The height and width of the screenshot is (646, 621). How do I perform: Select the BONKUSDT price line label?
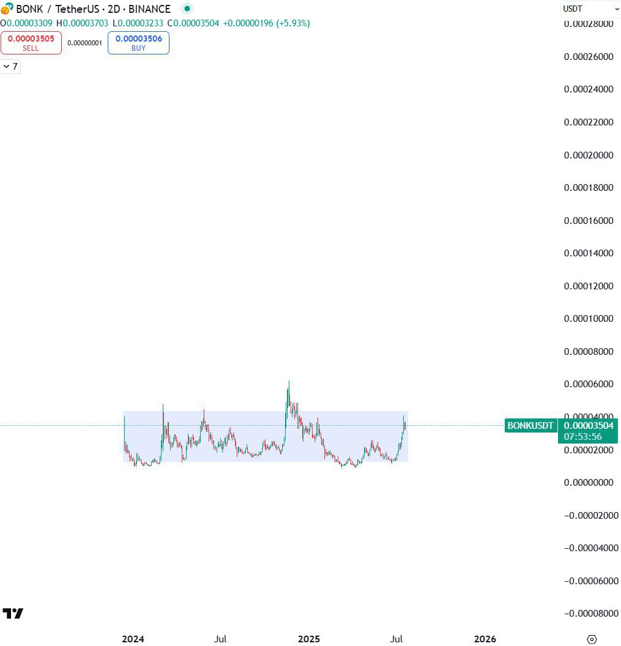pos(530,425)
